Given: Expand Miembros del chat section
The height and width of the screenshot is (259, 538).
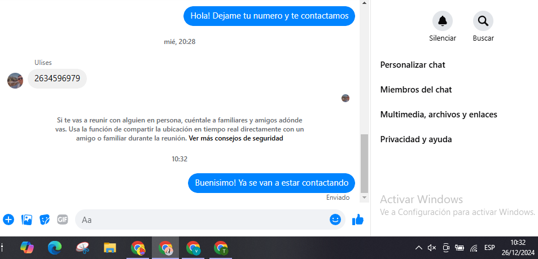Looking at the screenshot, I should pos(416,90).
